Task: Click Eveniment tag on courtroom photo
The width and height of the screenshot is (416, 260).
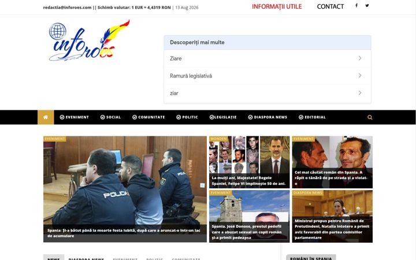Action: [55, 139]
